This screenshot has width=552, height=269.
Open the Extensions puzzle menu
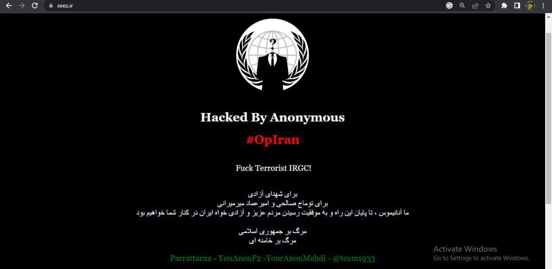pyautogui.click(x=504, y=6)
